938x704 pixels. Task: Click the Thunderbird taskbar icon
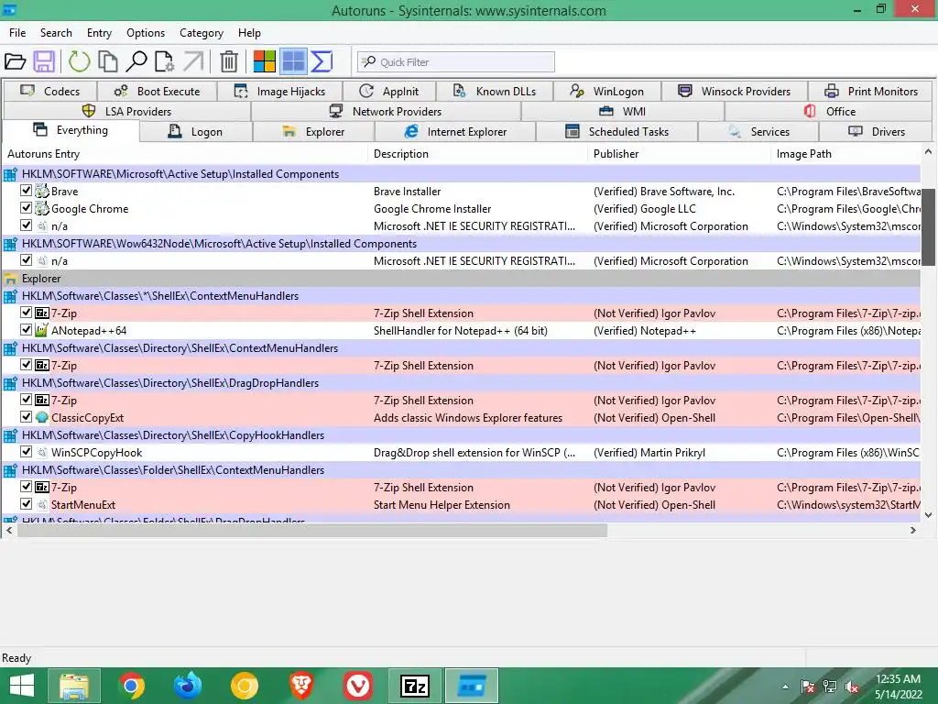click(x=188, y=686)
